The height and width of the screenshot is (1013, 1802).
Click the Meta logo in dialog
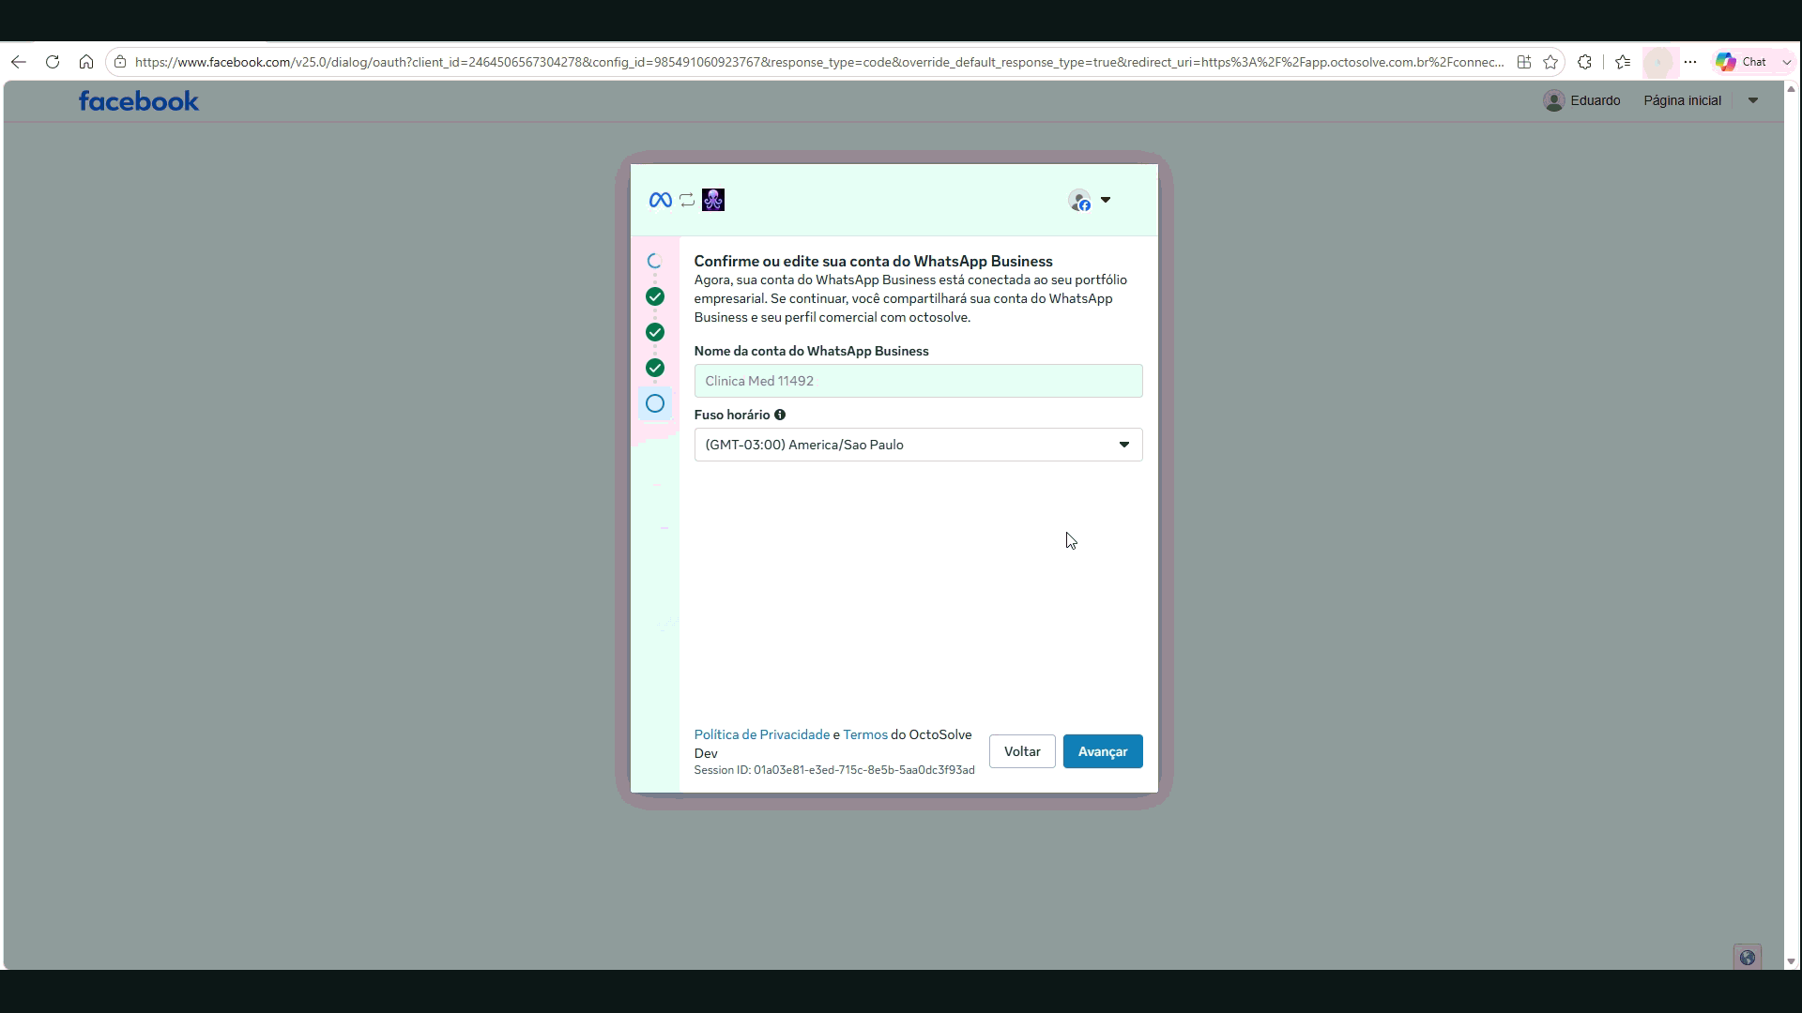pos(661,200)
